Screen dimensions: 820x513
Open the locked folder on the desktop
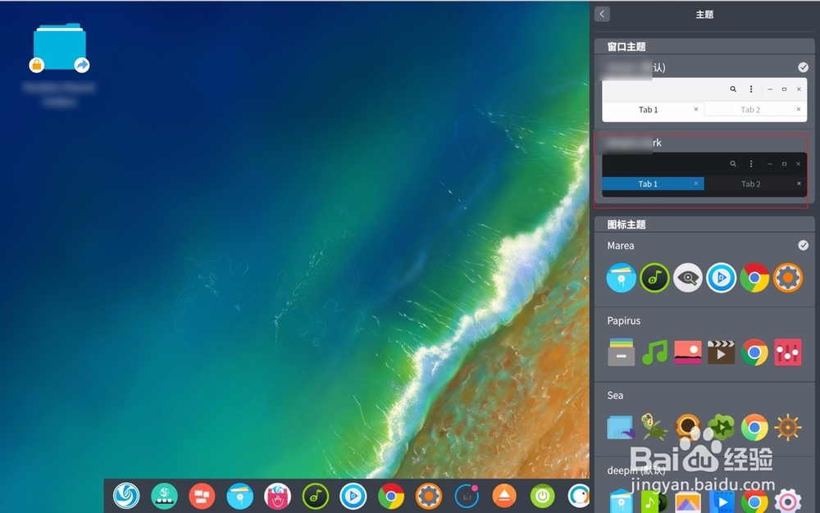coord(60,48)
